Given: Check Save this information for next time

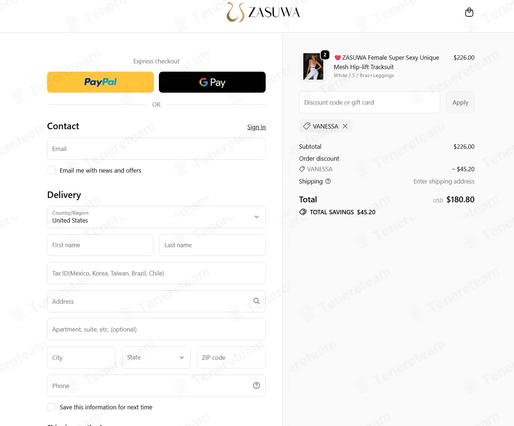Looking at the screenshot, I should coord(51,407).
